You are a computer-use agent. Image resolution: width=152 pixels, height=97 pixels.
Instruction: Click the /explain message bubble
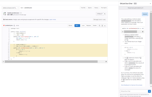145,14
